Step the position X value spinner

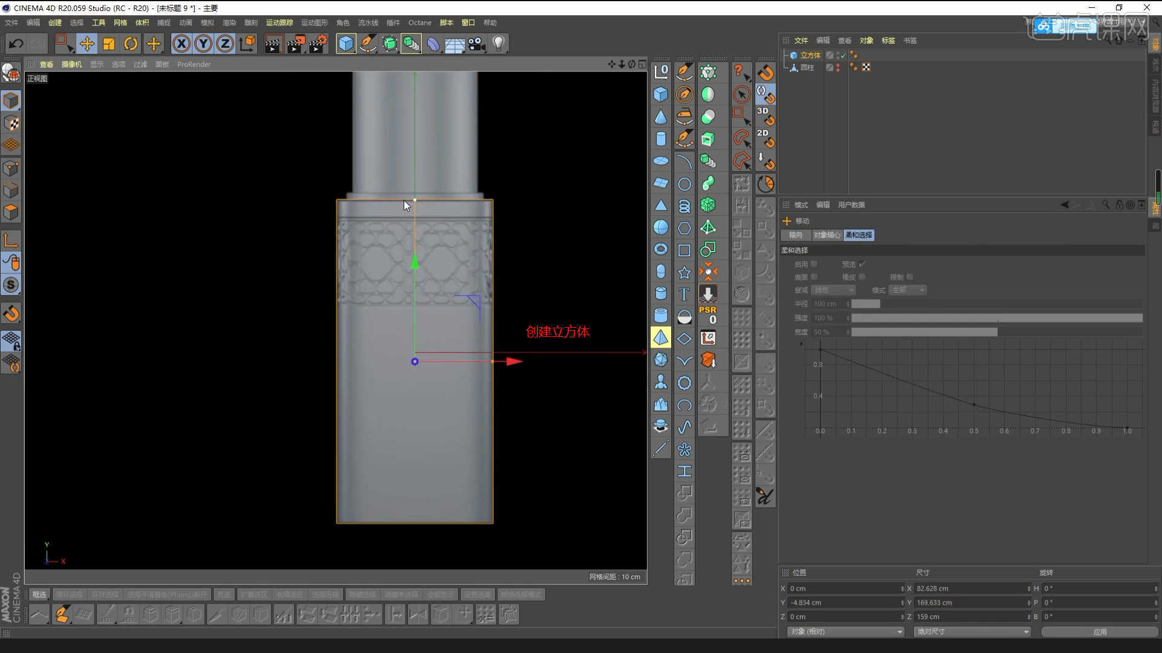pyautogui.click(x=902, y=588)
